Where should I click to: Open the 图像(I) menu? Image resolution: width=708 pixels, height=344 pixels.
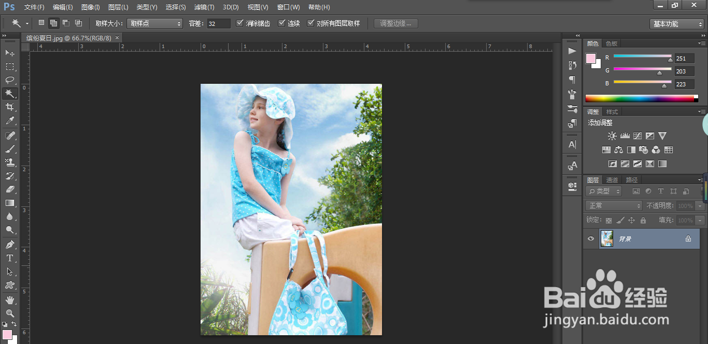90,7
